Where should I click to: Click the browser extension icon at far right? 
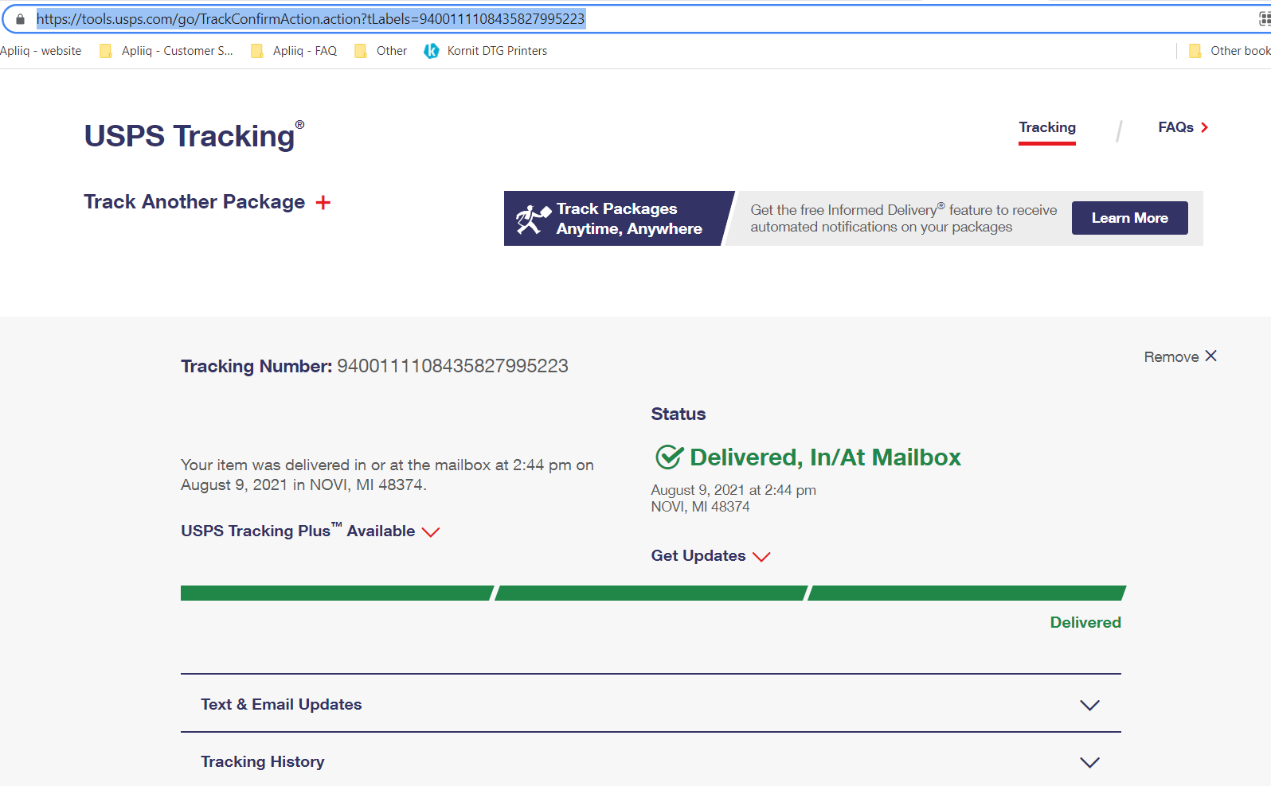[x=1265, y=19]
